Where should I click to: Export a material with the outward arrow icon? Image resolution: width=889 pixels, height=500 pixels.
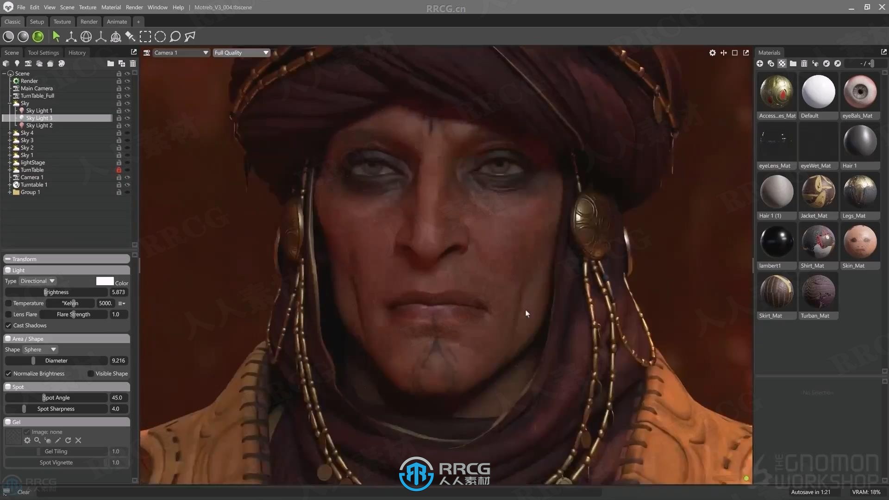pos(838,63)
